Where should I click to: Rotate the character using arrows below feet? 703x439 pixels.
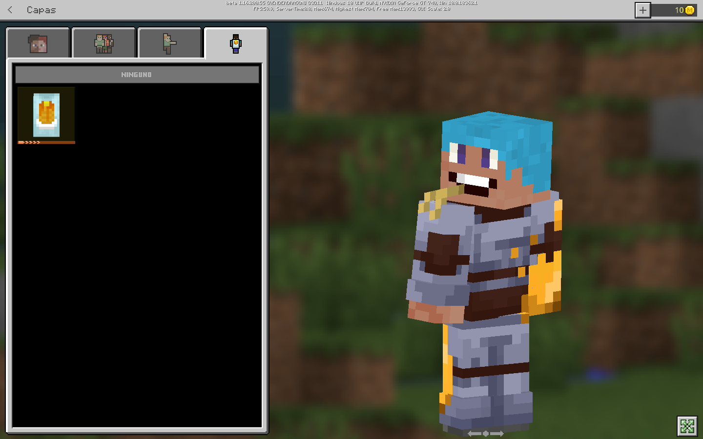pyautogui.click(x=485, y=433)
